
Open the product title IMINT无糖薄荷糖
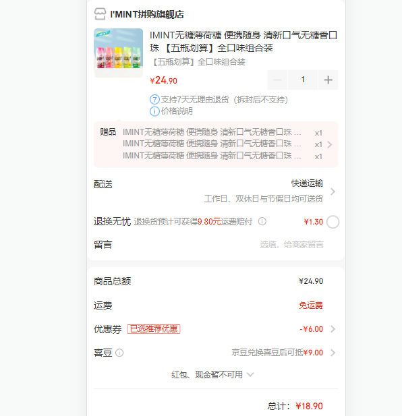pyautogui.click(x=243, y=41)
